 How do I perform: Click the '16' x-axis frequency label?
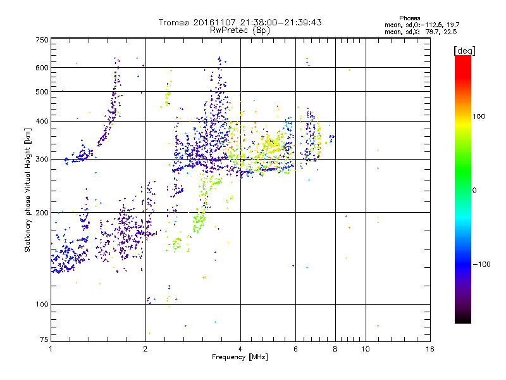430,349
